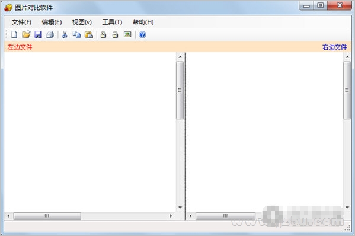This screenshot has width=355, height=236.
Task: Open the 工具(T) menu
Action: coord(112,22)
